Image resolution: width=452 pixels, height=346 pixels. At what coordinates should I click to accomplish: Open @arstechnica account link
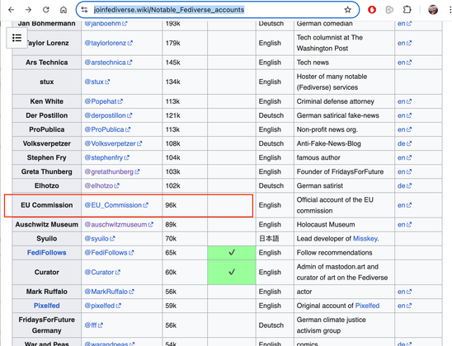pyautogui.click(x=108, y=63)
